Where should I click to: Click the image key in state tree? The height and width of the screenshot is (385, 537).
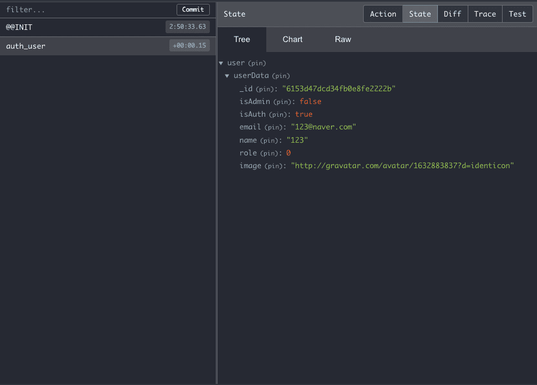pos(250,165)
